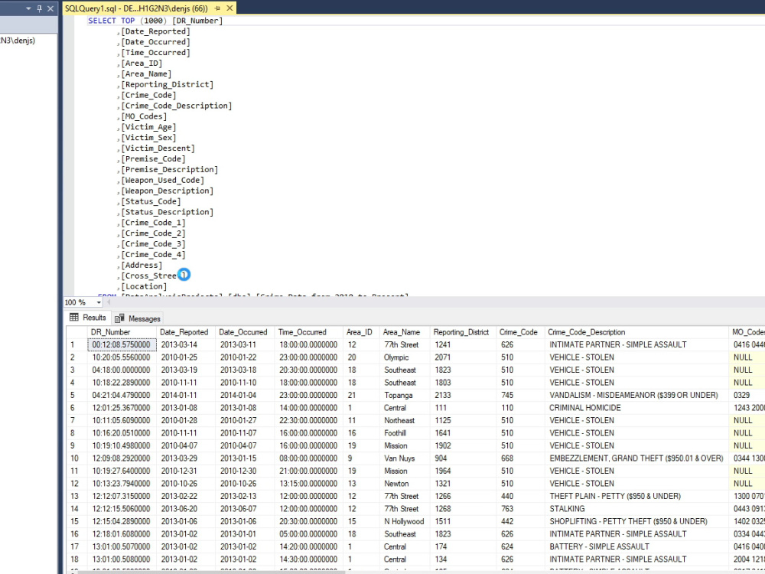Select the SQLQuery1.sql document tab
765x574 pixels.
click(x=136, y=8)
